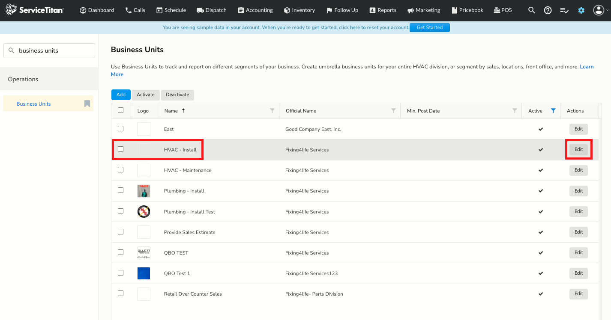Edit the HVAC - Maintenance business unit
611x320 pixels.
(x=578, y=170)
